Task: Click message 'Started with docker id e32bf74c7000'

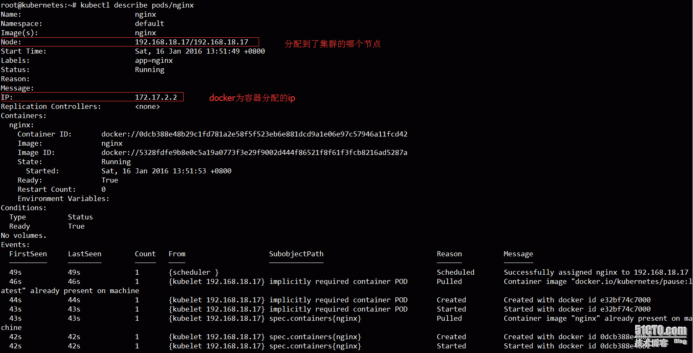Action: 577,309
